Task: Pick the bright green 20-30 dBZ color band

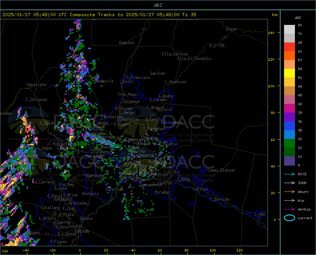Action: (x=289, y=143)
